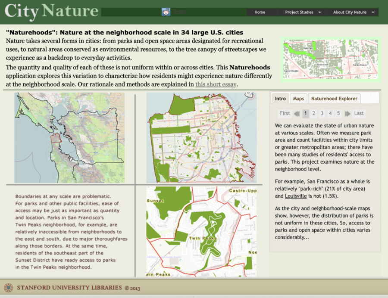Click the Reddit share icon in header
Screen dimensions: 388x298
coord(166,12)
